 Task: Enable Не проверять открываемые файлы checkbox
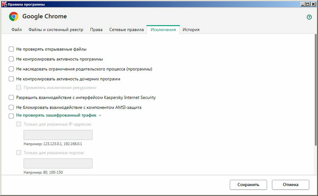[11, 49]
